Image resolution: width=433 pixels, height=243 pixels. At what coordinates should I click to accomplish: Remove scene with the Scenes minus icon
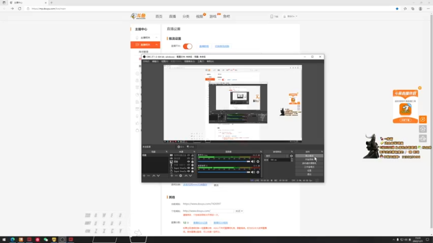coord(148,176)
